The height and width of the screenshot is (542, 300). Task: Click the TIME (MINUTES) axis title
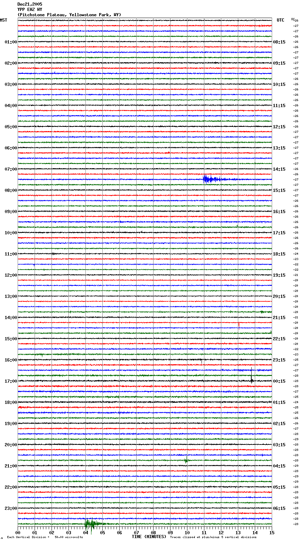pyautogui.click(x=149, y=537)
